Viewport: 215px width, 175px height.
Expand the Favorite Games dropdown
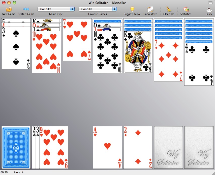point(98,9)
